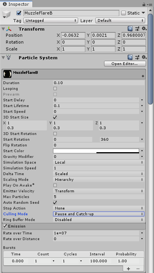Open Start Rotation mode arrow
Viewport: 154px width, 273px height.
tap(142, 140)
